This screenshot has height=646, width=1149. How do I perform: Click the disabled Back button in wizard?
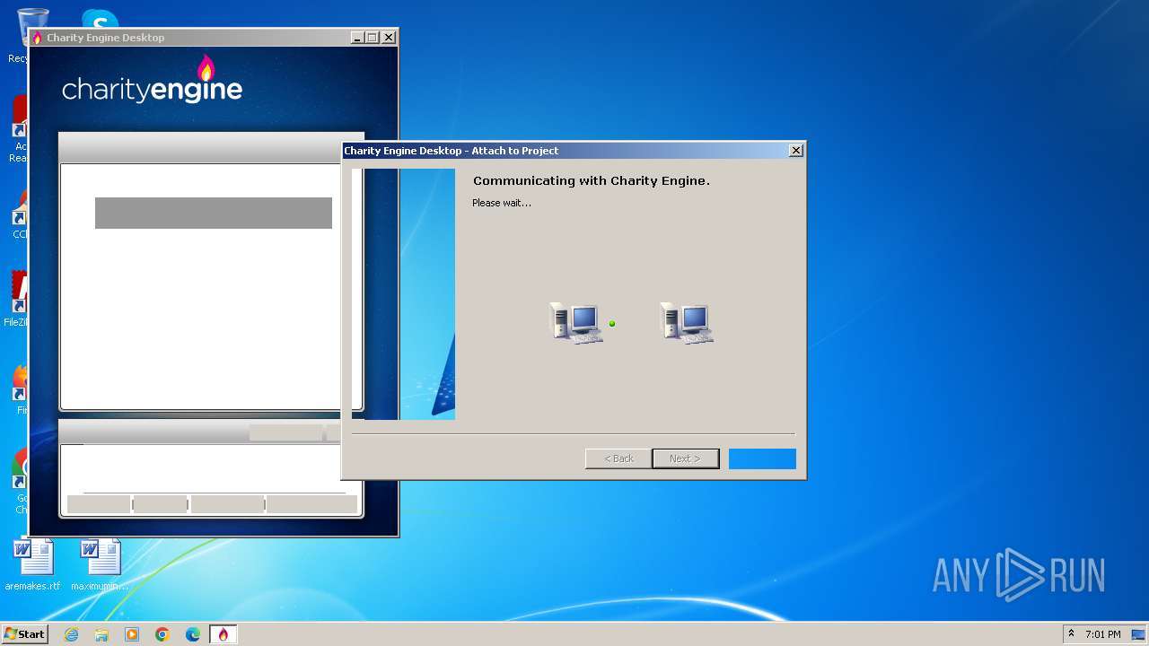[x=618, y=458]
